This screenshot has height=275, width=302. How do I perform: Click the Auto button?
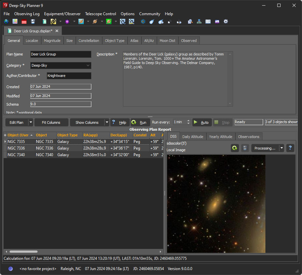tap(201, 122)
